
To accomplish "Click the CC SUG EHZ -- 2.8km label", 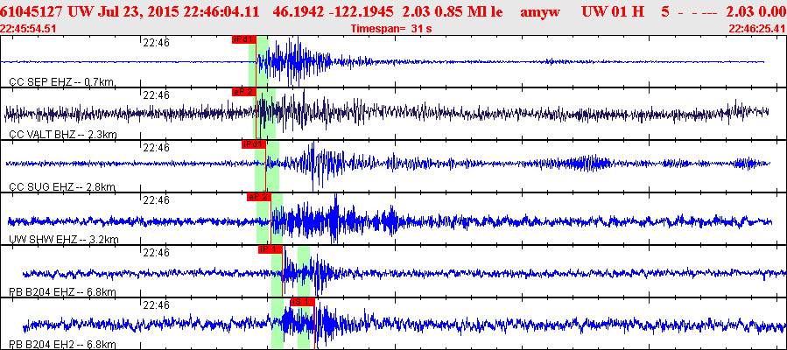I will click(63, 187).
